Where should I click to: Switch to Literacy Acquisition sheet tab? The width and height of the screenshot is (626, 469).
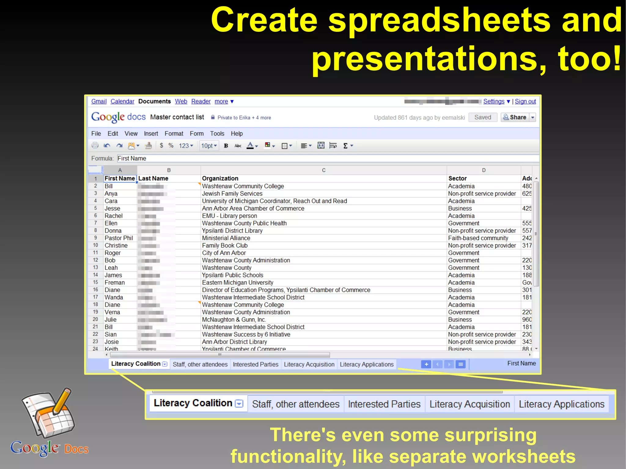tap(309, 365)
